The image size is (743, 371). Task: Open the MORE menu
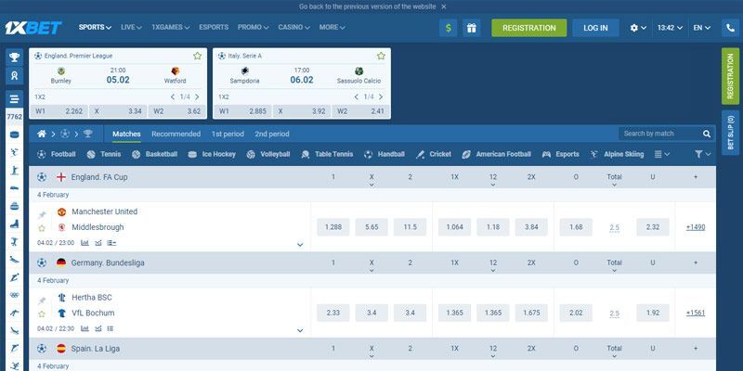coord(332,28)
